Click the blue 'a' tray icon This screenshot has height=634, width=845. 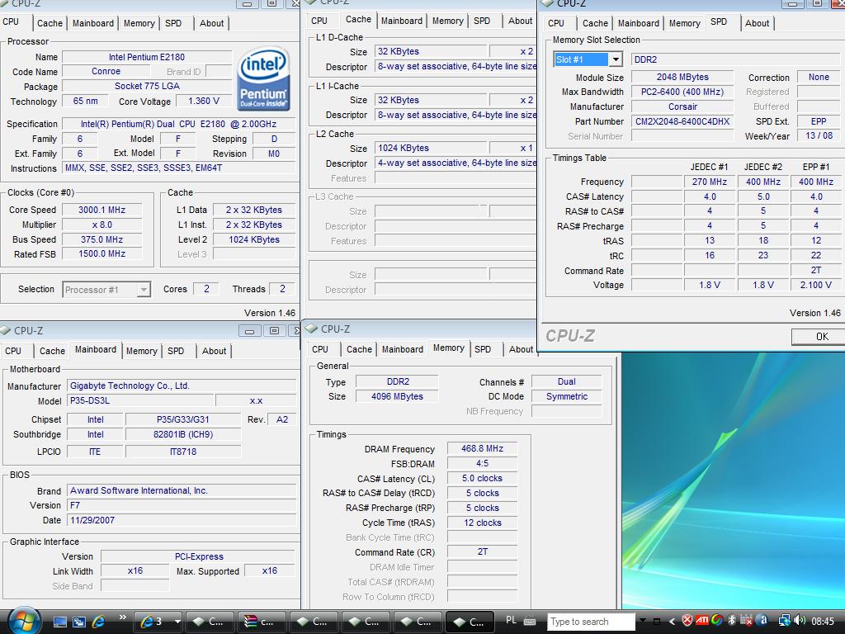tap(762, 621)
